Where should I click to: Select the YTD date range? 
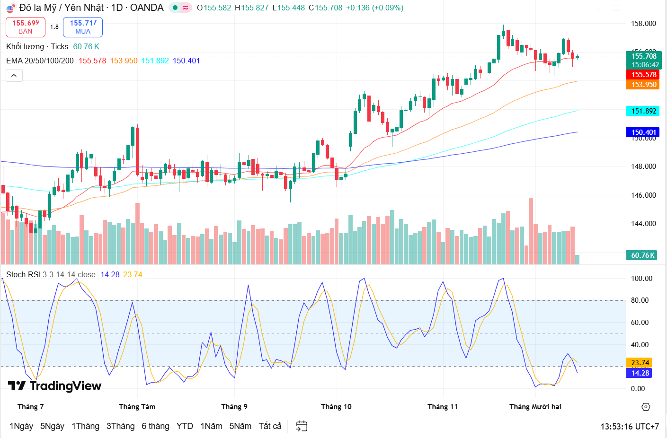tap(184, 426)
